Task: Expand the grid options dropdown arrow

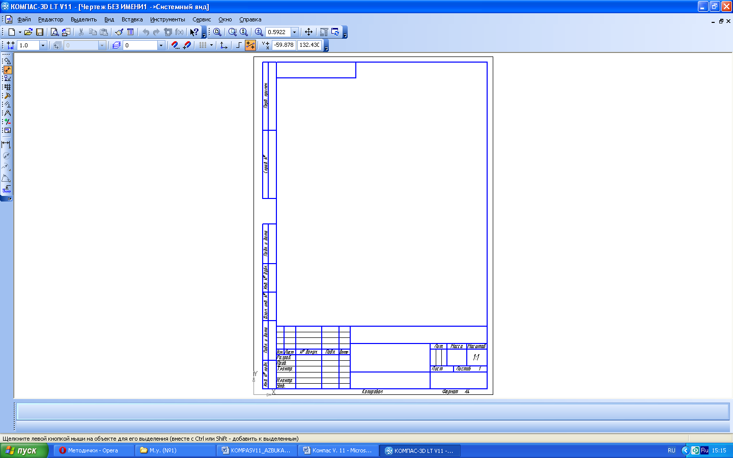Action: point(212,45)
